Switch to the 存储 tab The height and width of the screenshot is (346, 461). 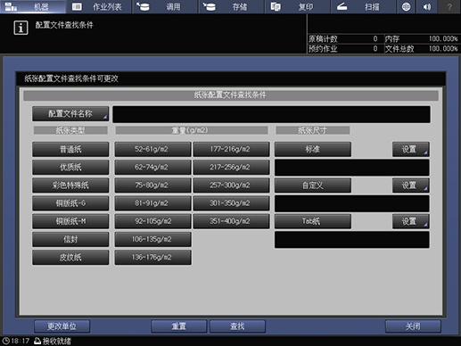tap(231, 6)
